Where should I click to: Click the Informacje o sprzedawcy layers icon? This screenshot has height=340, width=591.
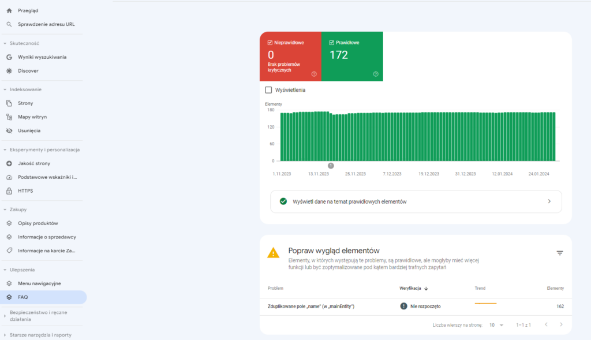click(x=9, y=237)
